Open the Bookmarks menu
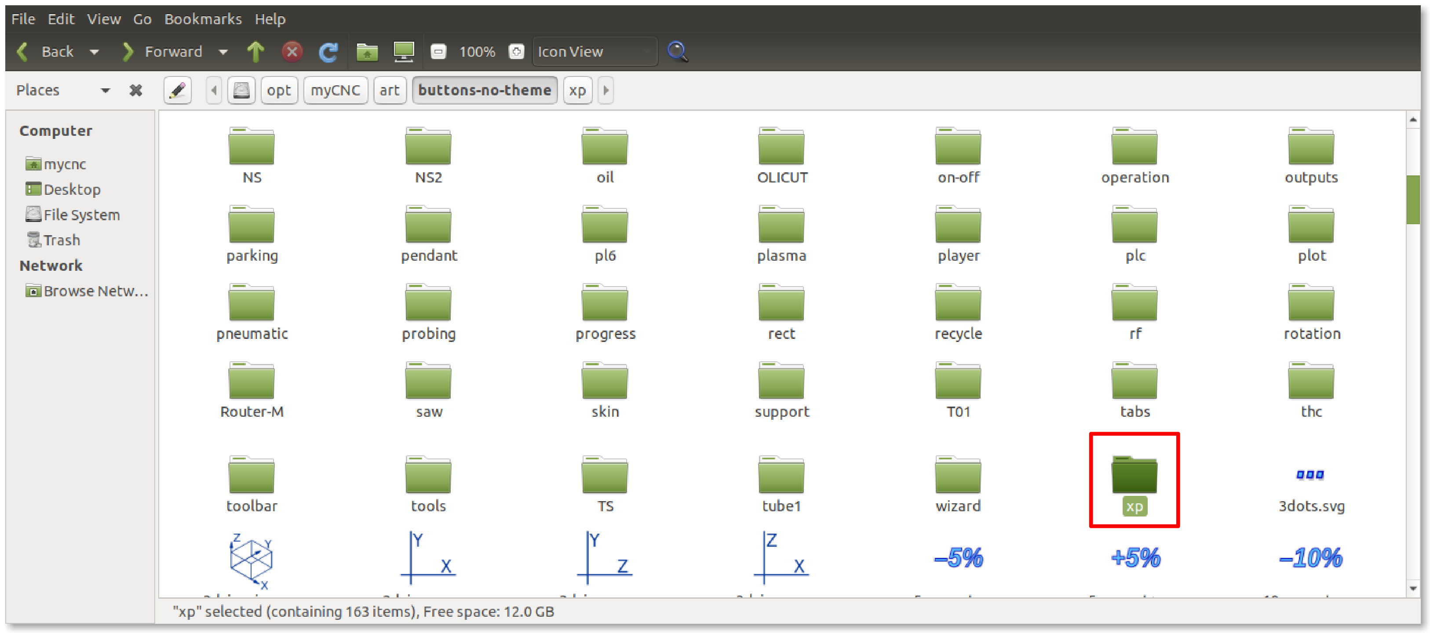1430x633 pixels. pos(203,19)
